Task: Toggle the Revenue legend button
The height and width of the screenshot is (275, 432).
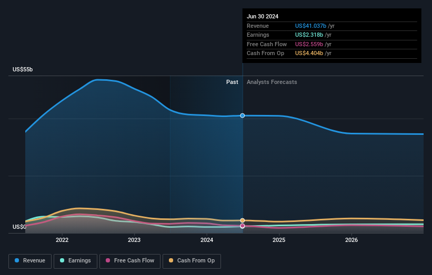Action: [x=30, y=261]
